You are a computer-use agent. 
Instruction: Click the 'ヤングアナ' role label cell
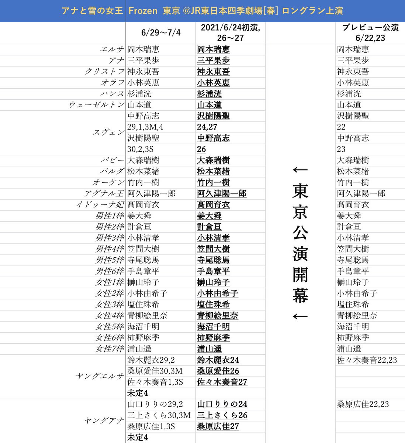[63, 421]
